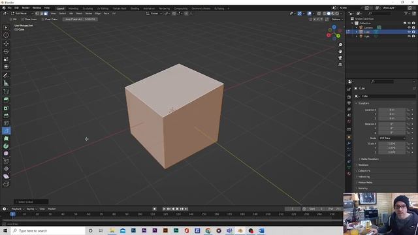Expand the Cube item in outliner

coord(357,32)
